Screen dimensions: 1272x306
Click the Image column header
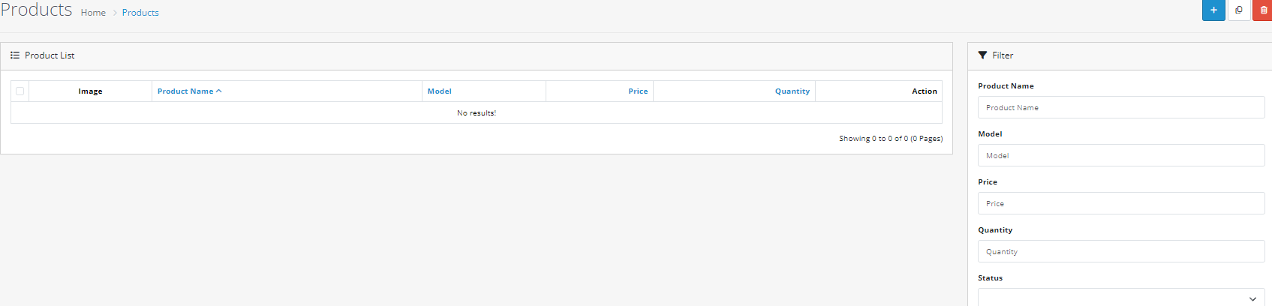[x=90, y=91]
